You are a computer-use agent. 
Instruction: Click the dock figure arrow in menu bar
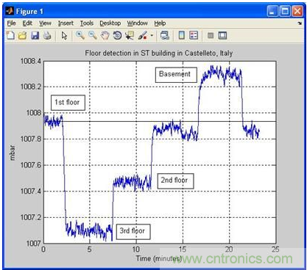pyautogui.click(x=300, y=23)
